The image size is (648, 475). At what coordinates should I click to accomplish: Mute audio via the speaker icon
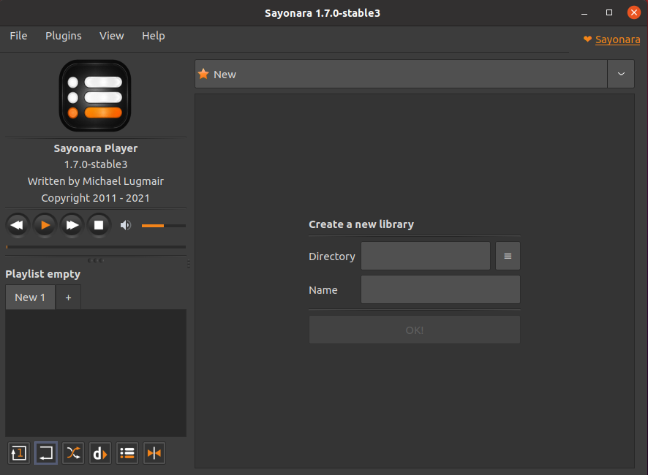(126, 225)
